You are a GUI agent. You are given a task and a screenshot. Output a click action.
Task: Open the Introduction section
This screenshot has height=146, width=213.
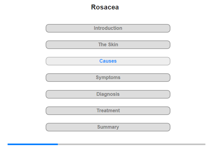click(x=108, y=28)
